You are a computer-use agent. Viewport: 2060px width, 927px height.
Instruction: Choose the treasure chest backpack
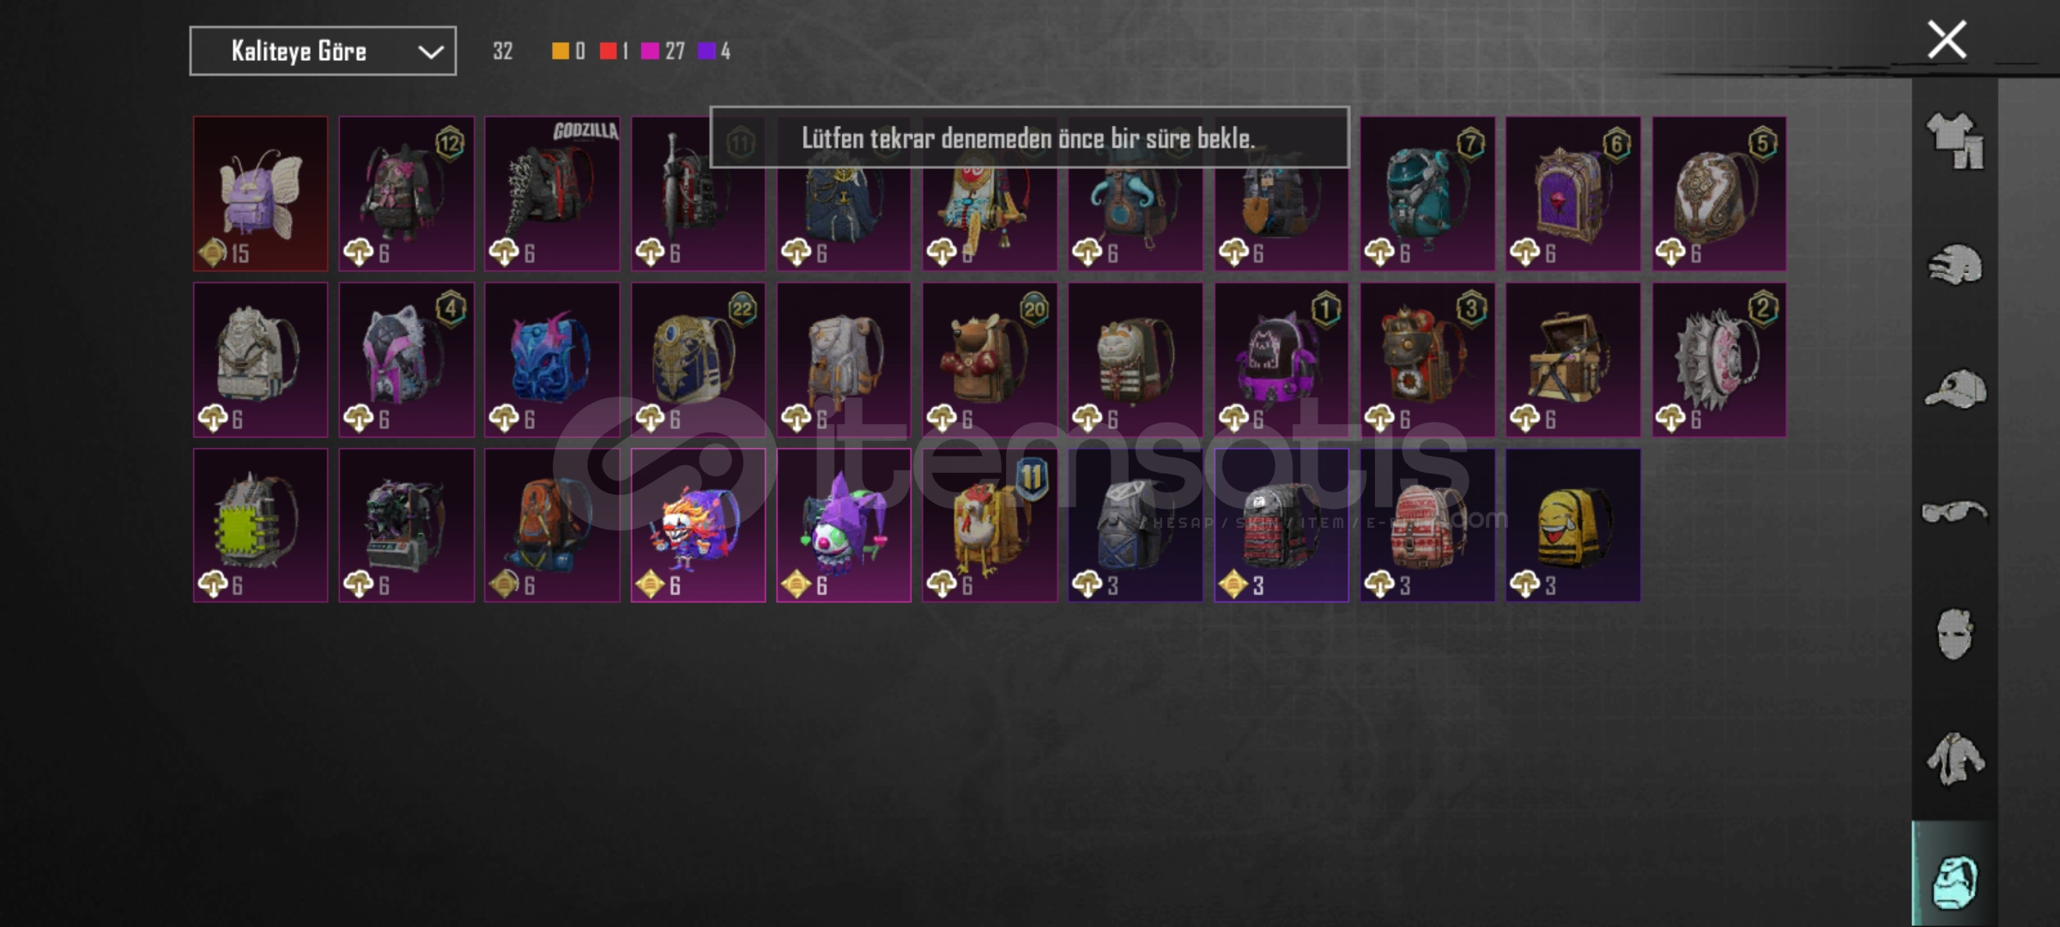click(1573, 360)
